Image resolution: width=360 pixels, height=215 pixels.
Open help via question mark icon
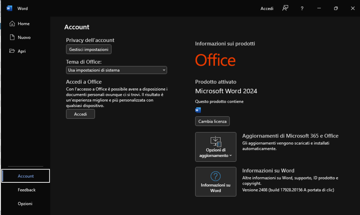coord(302,8)
